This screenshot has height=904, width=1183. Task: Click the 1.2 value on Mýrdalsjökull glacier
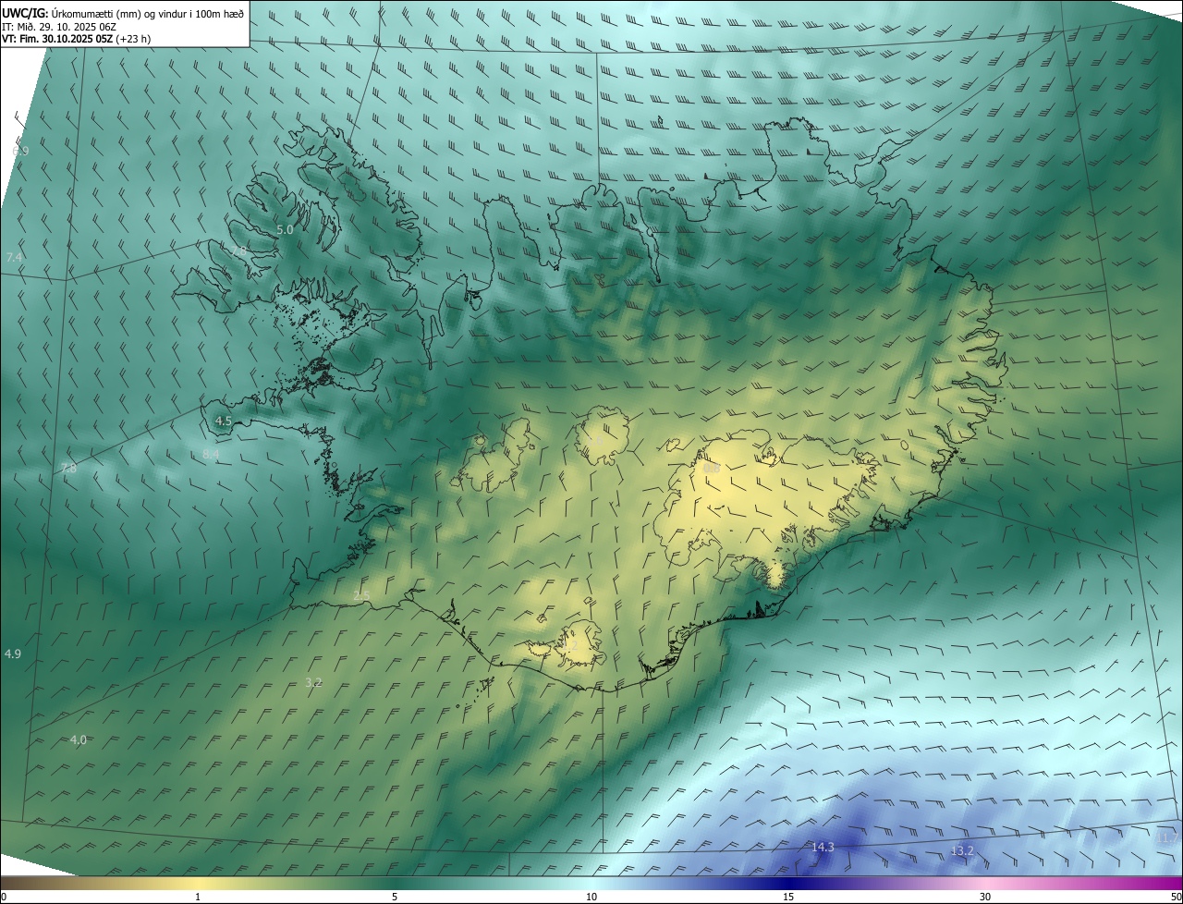569,645
